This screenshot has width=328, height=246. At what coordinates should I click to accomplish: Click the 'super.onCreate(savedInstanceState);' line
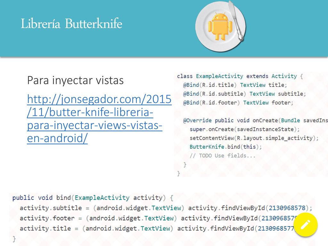(x=244, y=129)
